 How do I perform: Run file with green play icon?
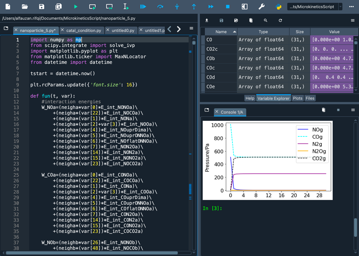(76, 7)
